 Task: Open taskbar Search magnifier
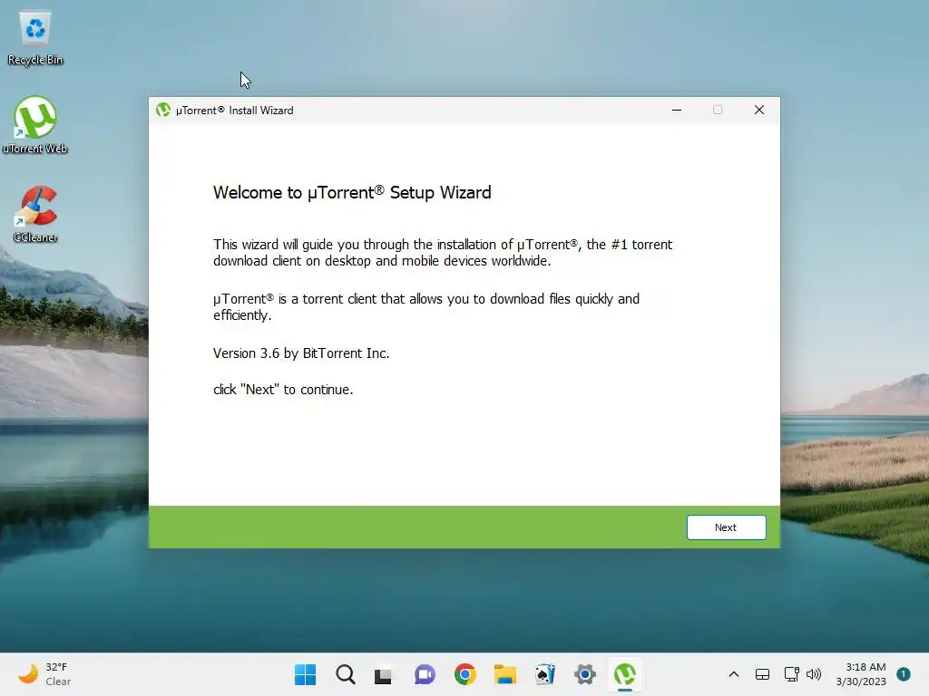click(346, 674)
